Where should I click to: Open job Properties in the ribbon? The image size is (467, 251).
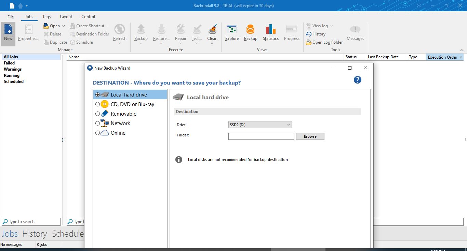(x=29, y=32)
